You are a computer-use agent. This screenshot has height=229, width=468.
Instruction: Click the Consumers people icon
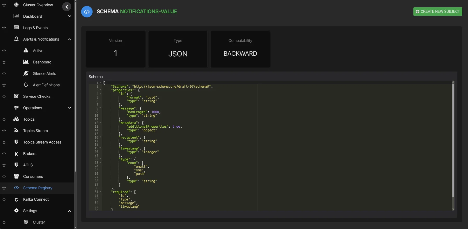pos(16,176)
